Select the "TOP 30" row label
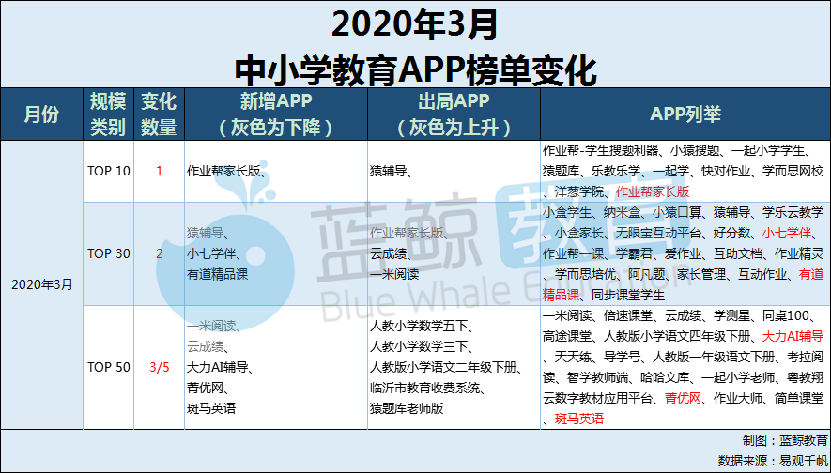Screen dimensions: 831x473 point(109,253)
